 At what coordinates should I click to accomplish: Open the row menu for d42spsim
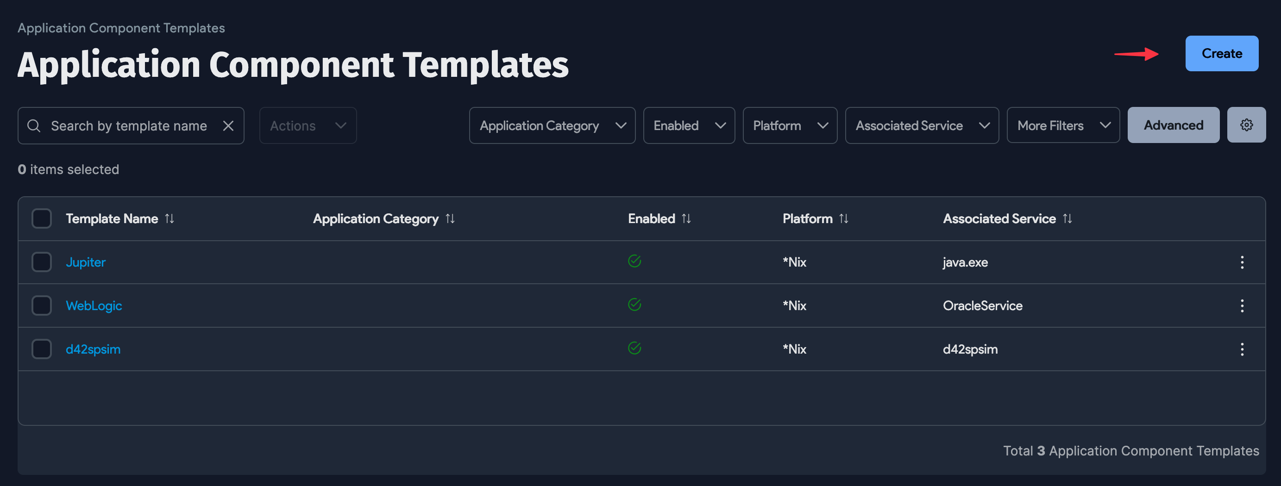coord(1242,349)
